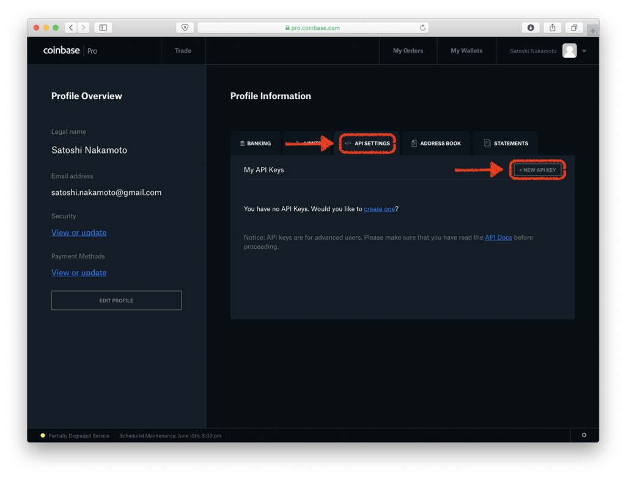
Task: Open the API Docs link
Action: (x=498, y=237)
